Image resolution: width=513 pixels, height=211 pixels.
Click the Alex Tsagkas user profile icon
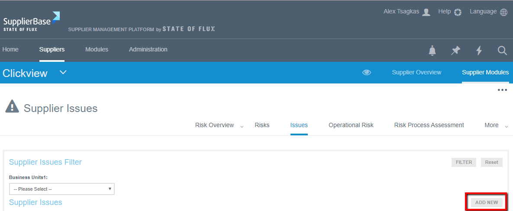coord(426,12)
